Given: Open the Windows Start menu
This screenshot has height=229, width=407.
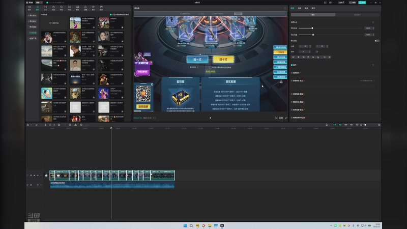Looking at the screenshot, I should tap(184, 225).
